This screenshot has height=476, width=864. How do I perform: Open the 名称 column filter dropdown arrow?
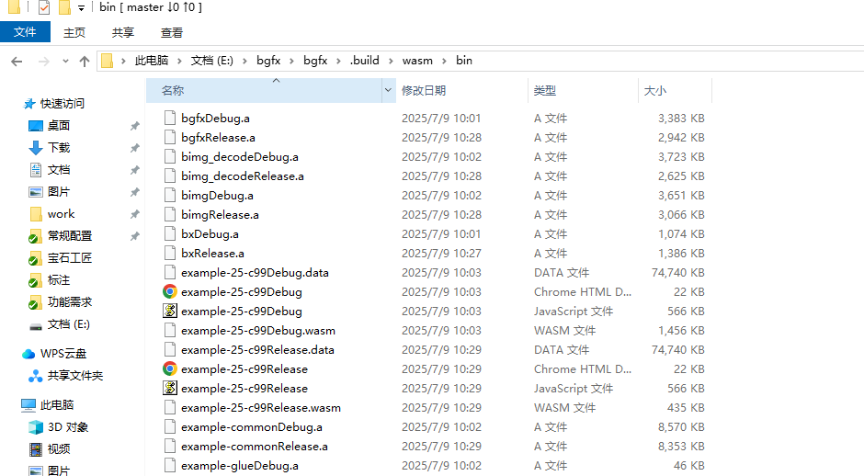tap(388, 91)
